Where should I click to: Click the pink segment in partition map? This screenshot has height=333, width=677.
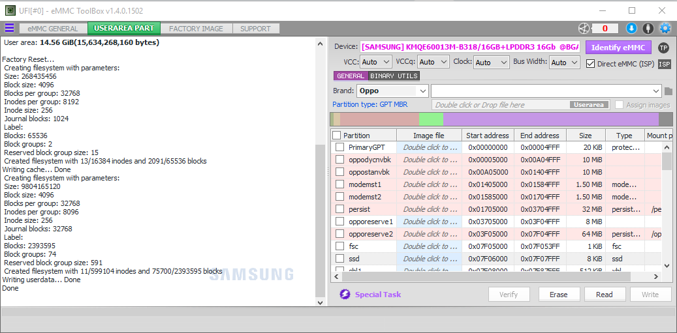[379, 119]
